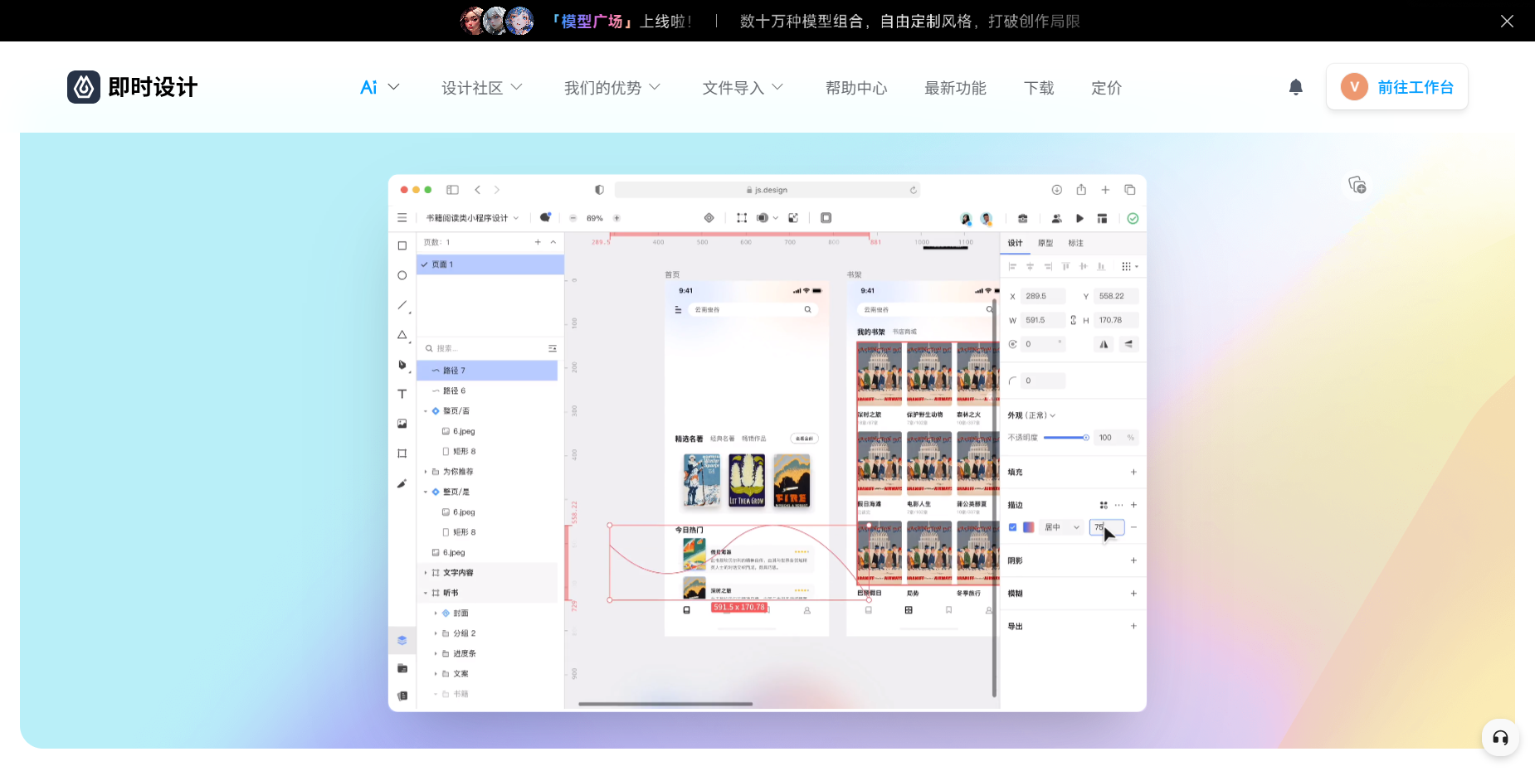1535x771 pixels.
Task: Click the Play prototype preview icon
Action: pos(1079,219)
